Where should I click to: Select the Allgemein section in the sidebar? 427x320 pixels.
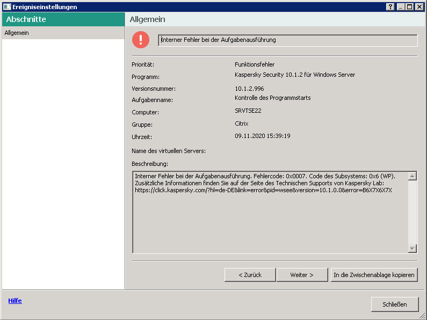(x=17, y=33)
